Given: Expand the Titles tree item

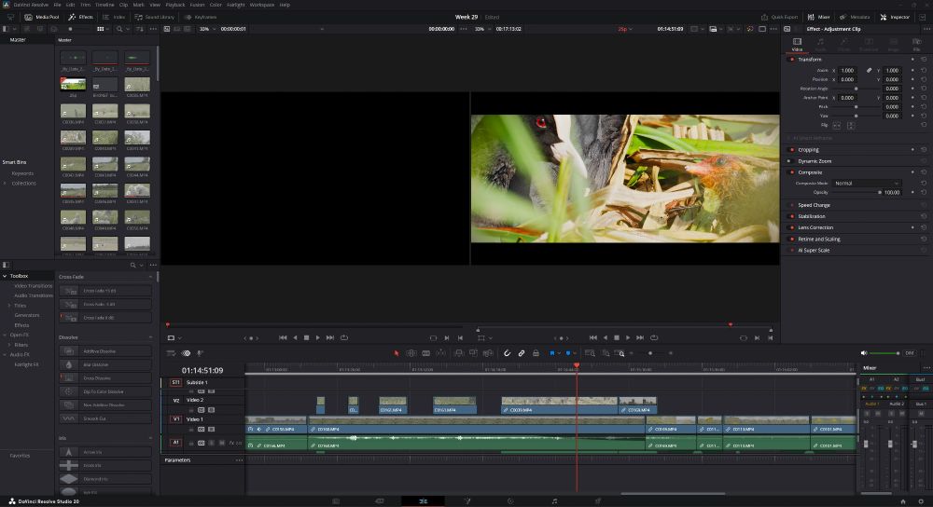Looking at the screenshot, I should 9,306.
